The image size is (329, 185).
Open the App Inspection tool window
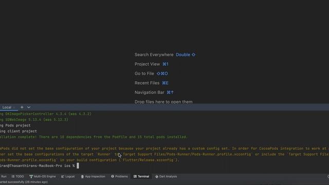coord(93,176)
